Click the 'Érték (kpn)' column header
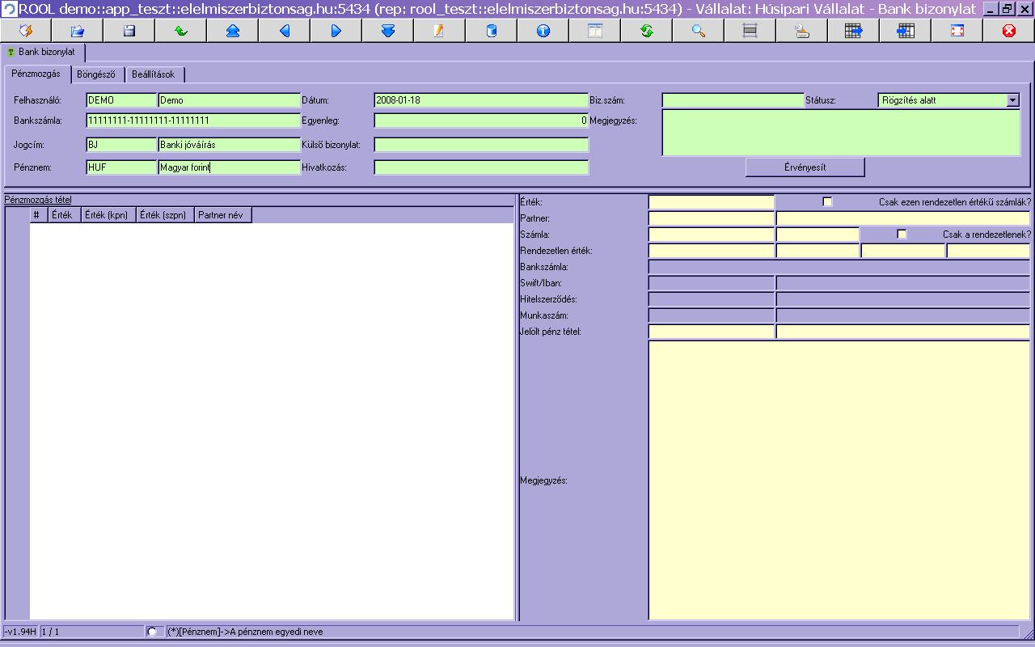The image size is (1035, 647). [108, 215]
